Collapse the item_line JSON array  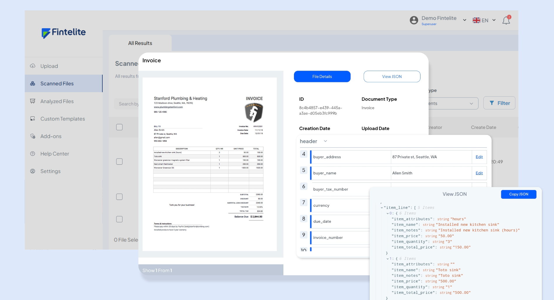click(382, 208)
